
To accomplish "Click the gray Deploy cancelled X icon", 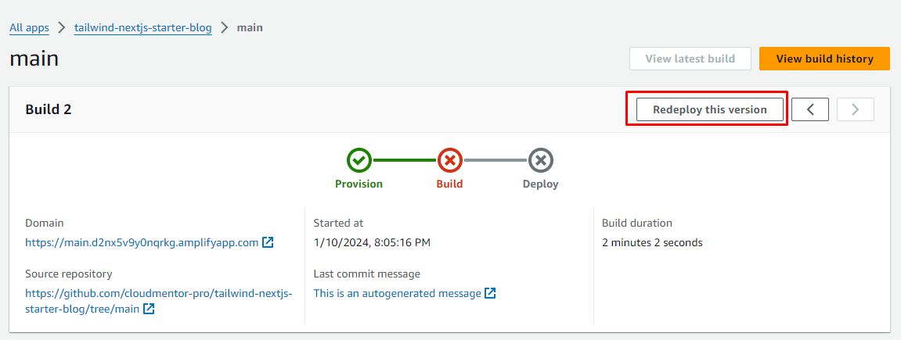I will [x=540, y=160].
